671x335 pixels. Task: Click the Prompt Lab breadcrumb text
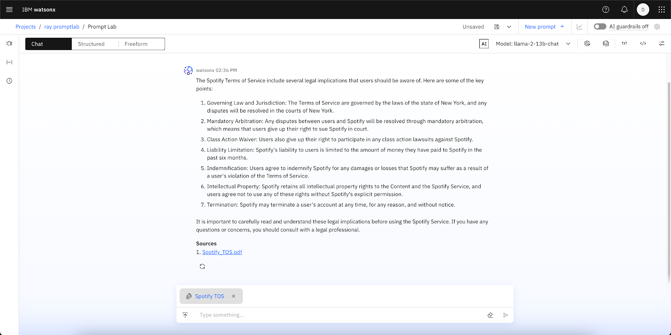pyautogui.click(x=102, y=26)
